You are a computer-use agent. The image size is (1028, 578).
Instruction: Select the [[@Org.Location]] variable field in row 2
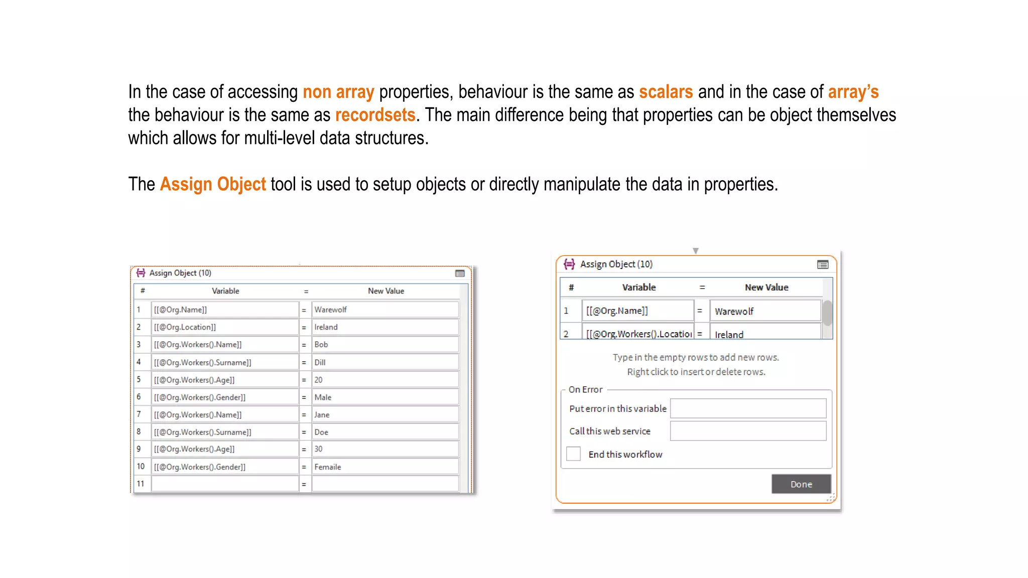pyautogui.click(x=224, y=327)
